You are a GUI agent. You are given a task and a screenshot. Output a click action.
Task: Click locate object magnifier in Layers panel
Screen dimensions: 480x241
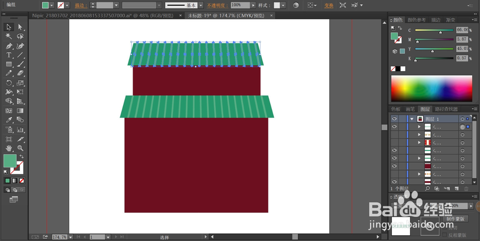click(427, 189)
